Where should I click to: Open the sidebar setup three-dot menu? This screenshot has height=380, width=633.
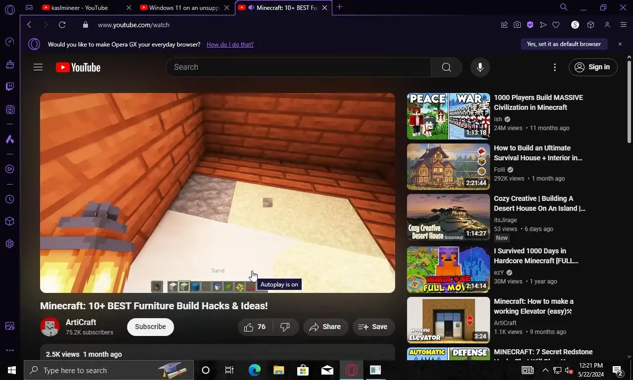pyautogui.click(x=10, y=350)
